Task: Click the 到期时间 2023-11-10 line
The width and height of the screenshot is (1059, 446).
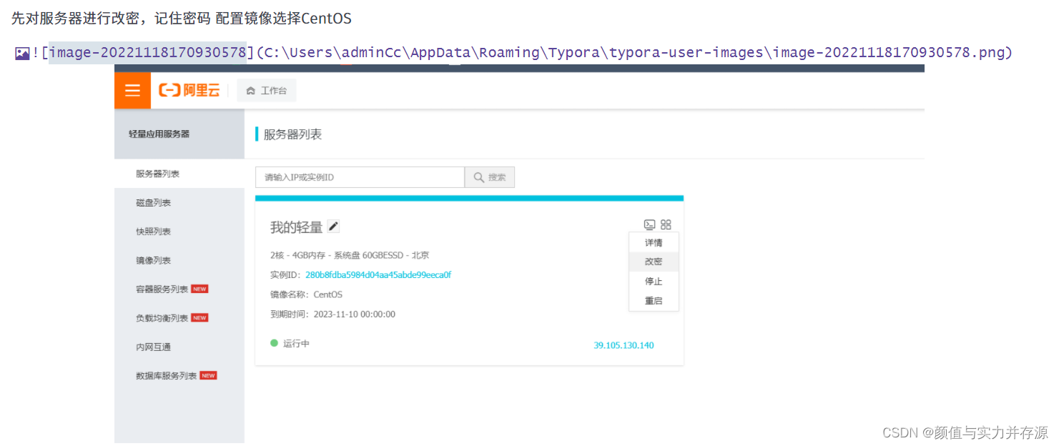Action: click(x=333, y=314)
